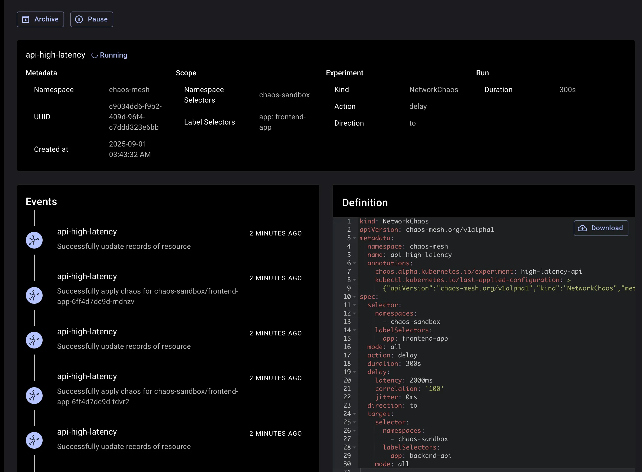Collapse target selector fold at line 25

pos(354,422)
